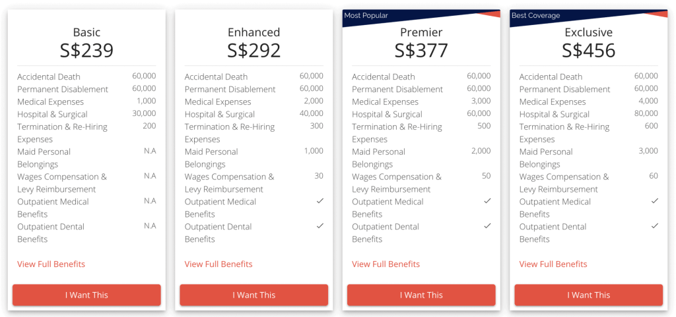Choose the Exclusive plan with I Want This
The width and height of the screenshot is (676, 317).
(x=588, y=295)
